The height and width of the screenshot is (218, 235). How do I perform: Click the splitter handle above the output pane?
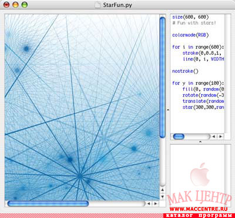(200, 142)
